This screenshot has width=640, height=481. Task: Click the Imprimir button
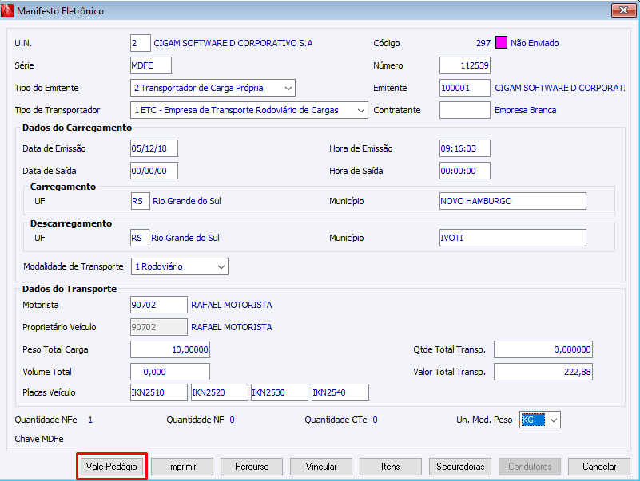tap(182, 467)
